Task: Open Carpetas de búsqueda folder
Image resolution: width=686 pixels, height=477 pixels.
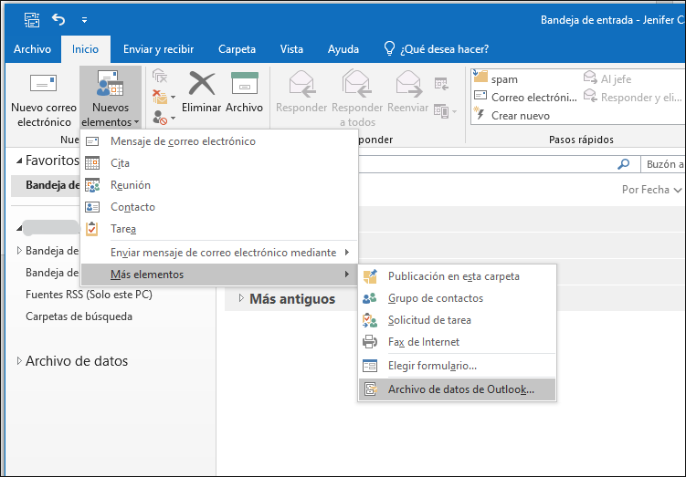Action: click(x=79, y=316)
